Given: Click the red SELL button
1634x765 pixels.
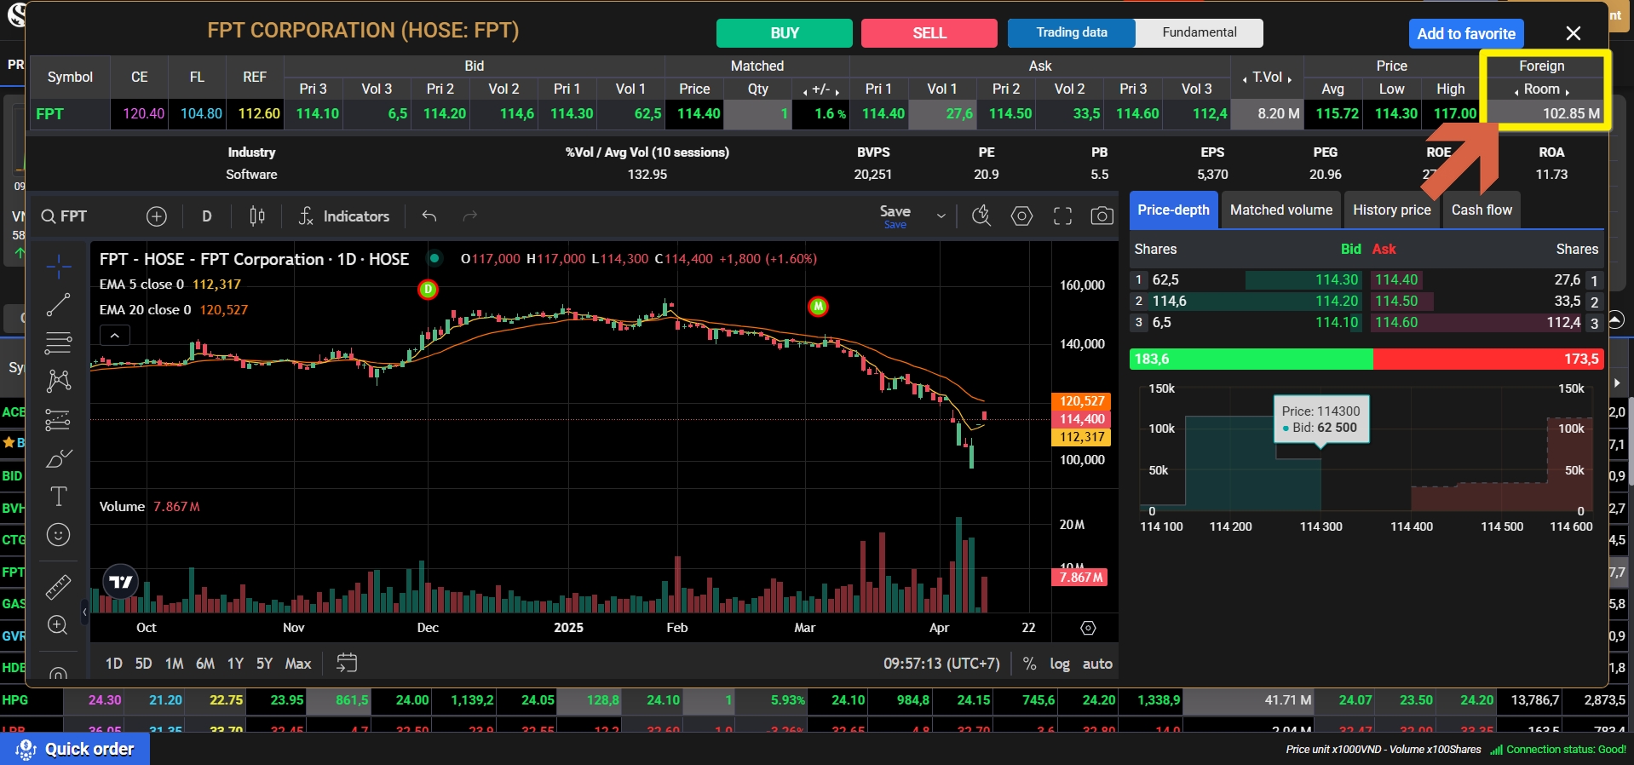Looking at the screenshot, I should (929, 33).
